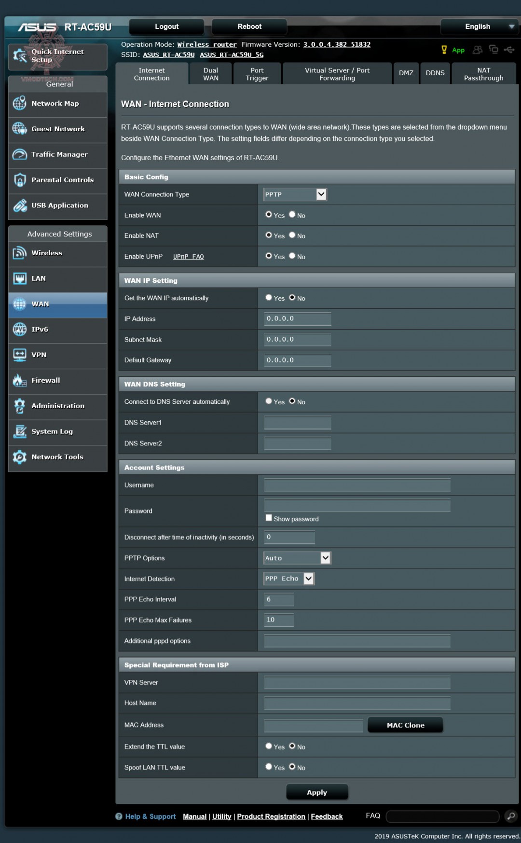The width and height of the screenshot is (521, 843).
Task: Click the Traffic Manager gauge icon
Action: 20,154
